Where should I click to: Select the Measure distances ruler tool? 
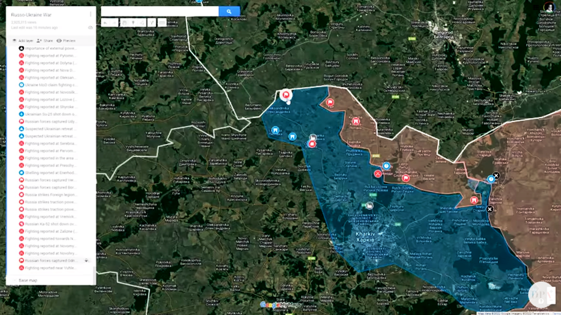(x=162, y=23)
